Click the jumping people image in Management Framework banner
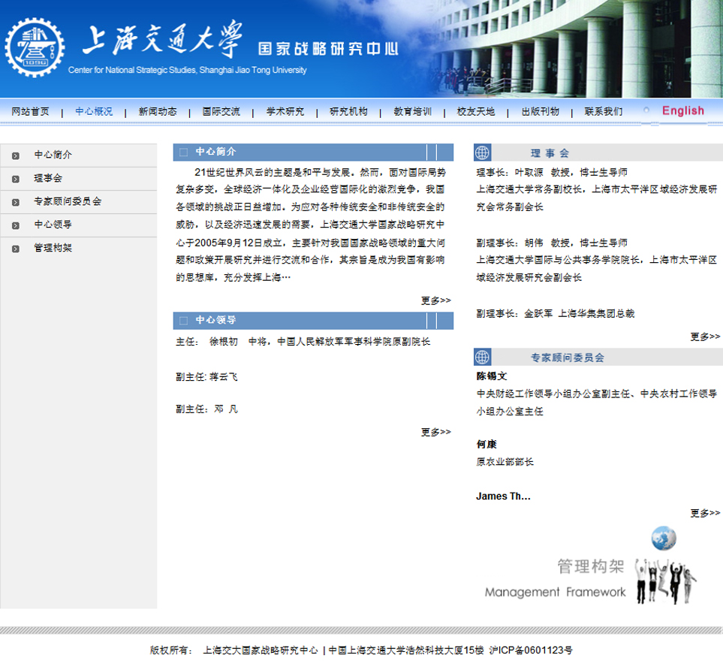This screenshot has height=664, width=723. (665, 581)
